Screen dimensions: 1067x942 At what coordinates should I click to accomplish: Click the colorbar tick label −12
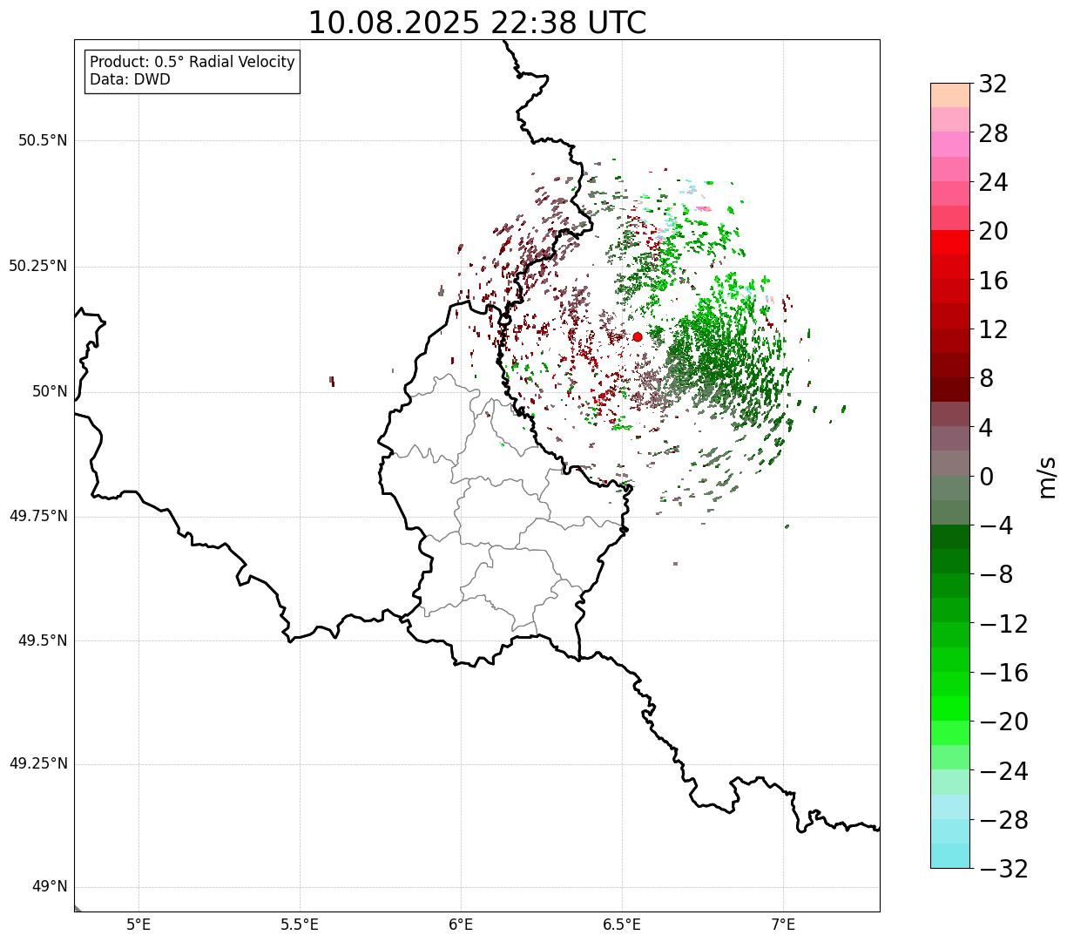tap(1003, 624)
